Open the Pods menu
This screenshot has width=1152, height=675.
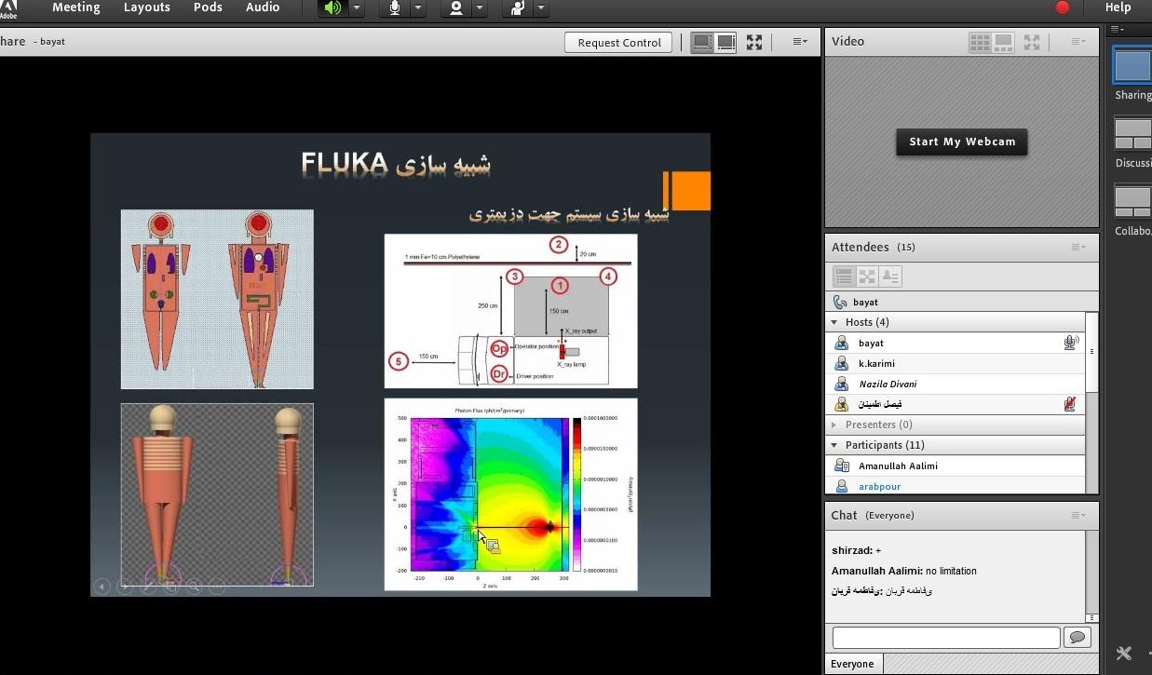(x=208, y=7)
